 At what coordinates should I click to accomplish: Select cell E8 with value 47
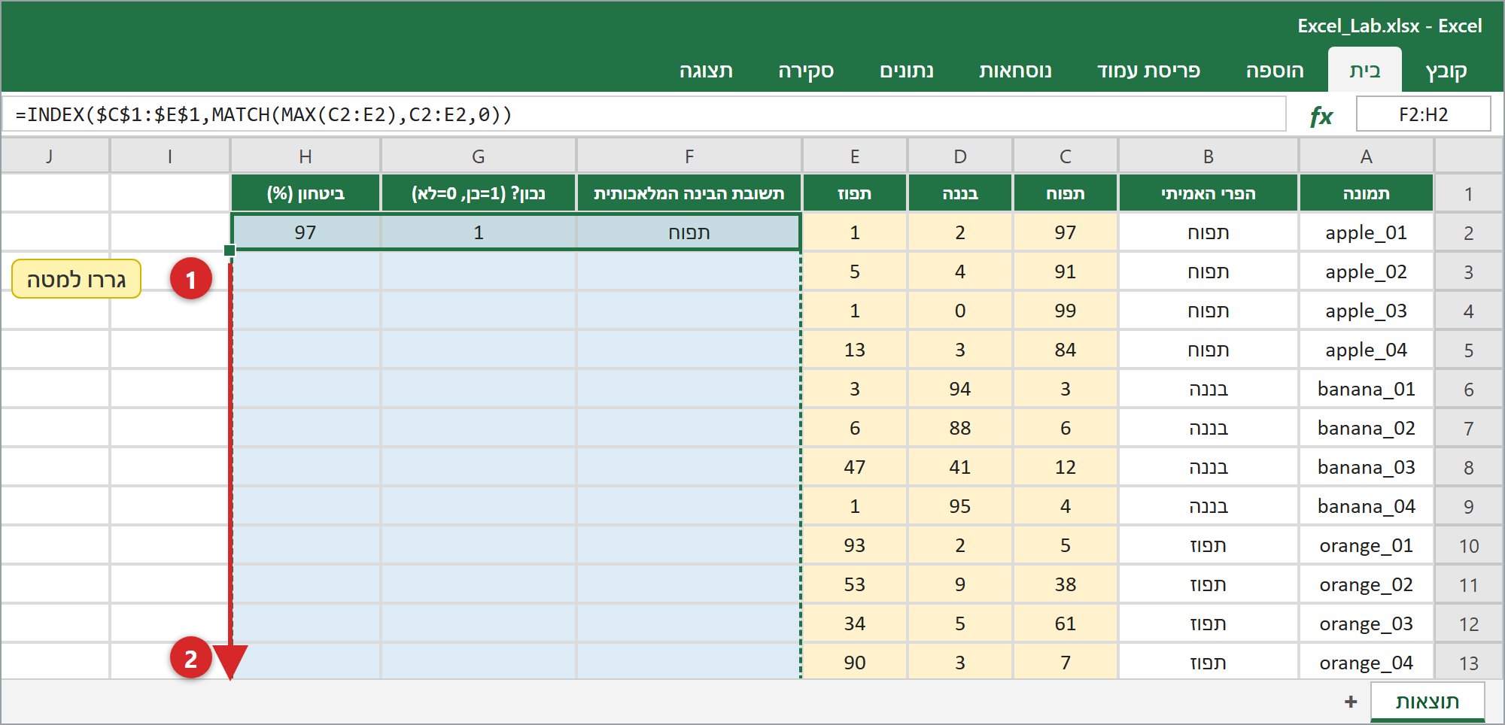(x=855, y=467)
